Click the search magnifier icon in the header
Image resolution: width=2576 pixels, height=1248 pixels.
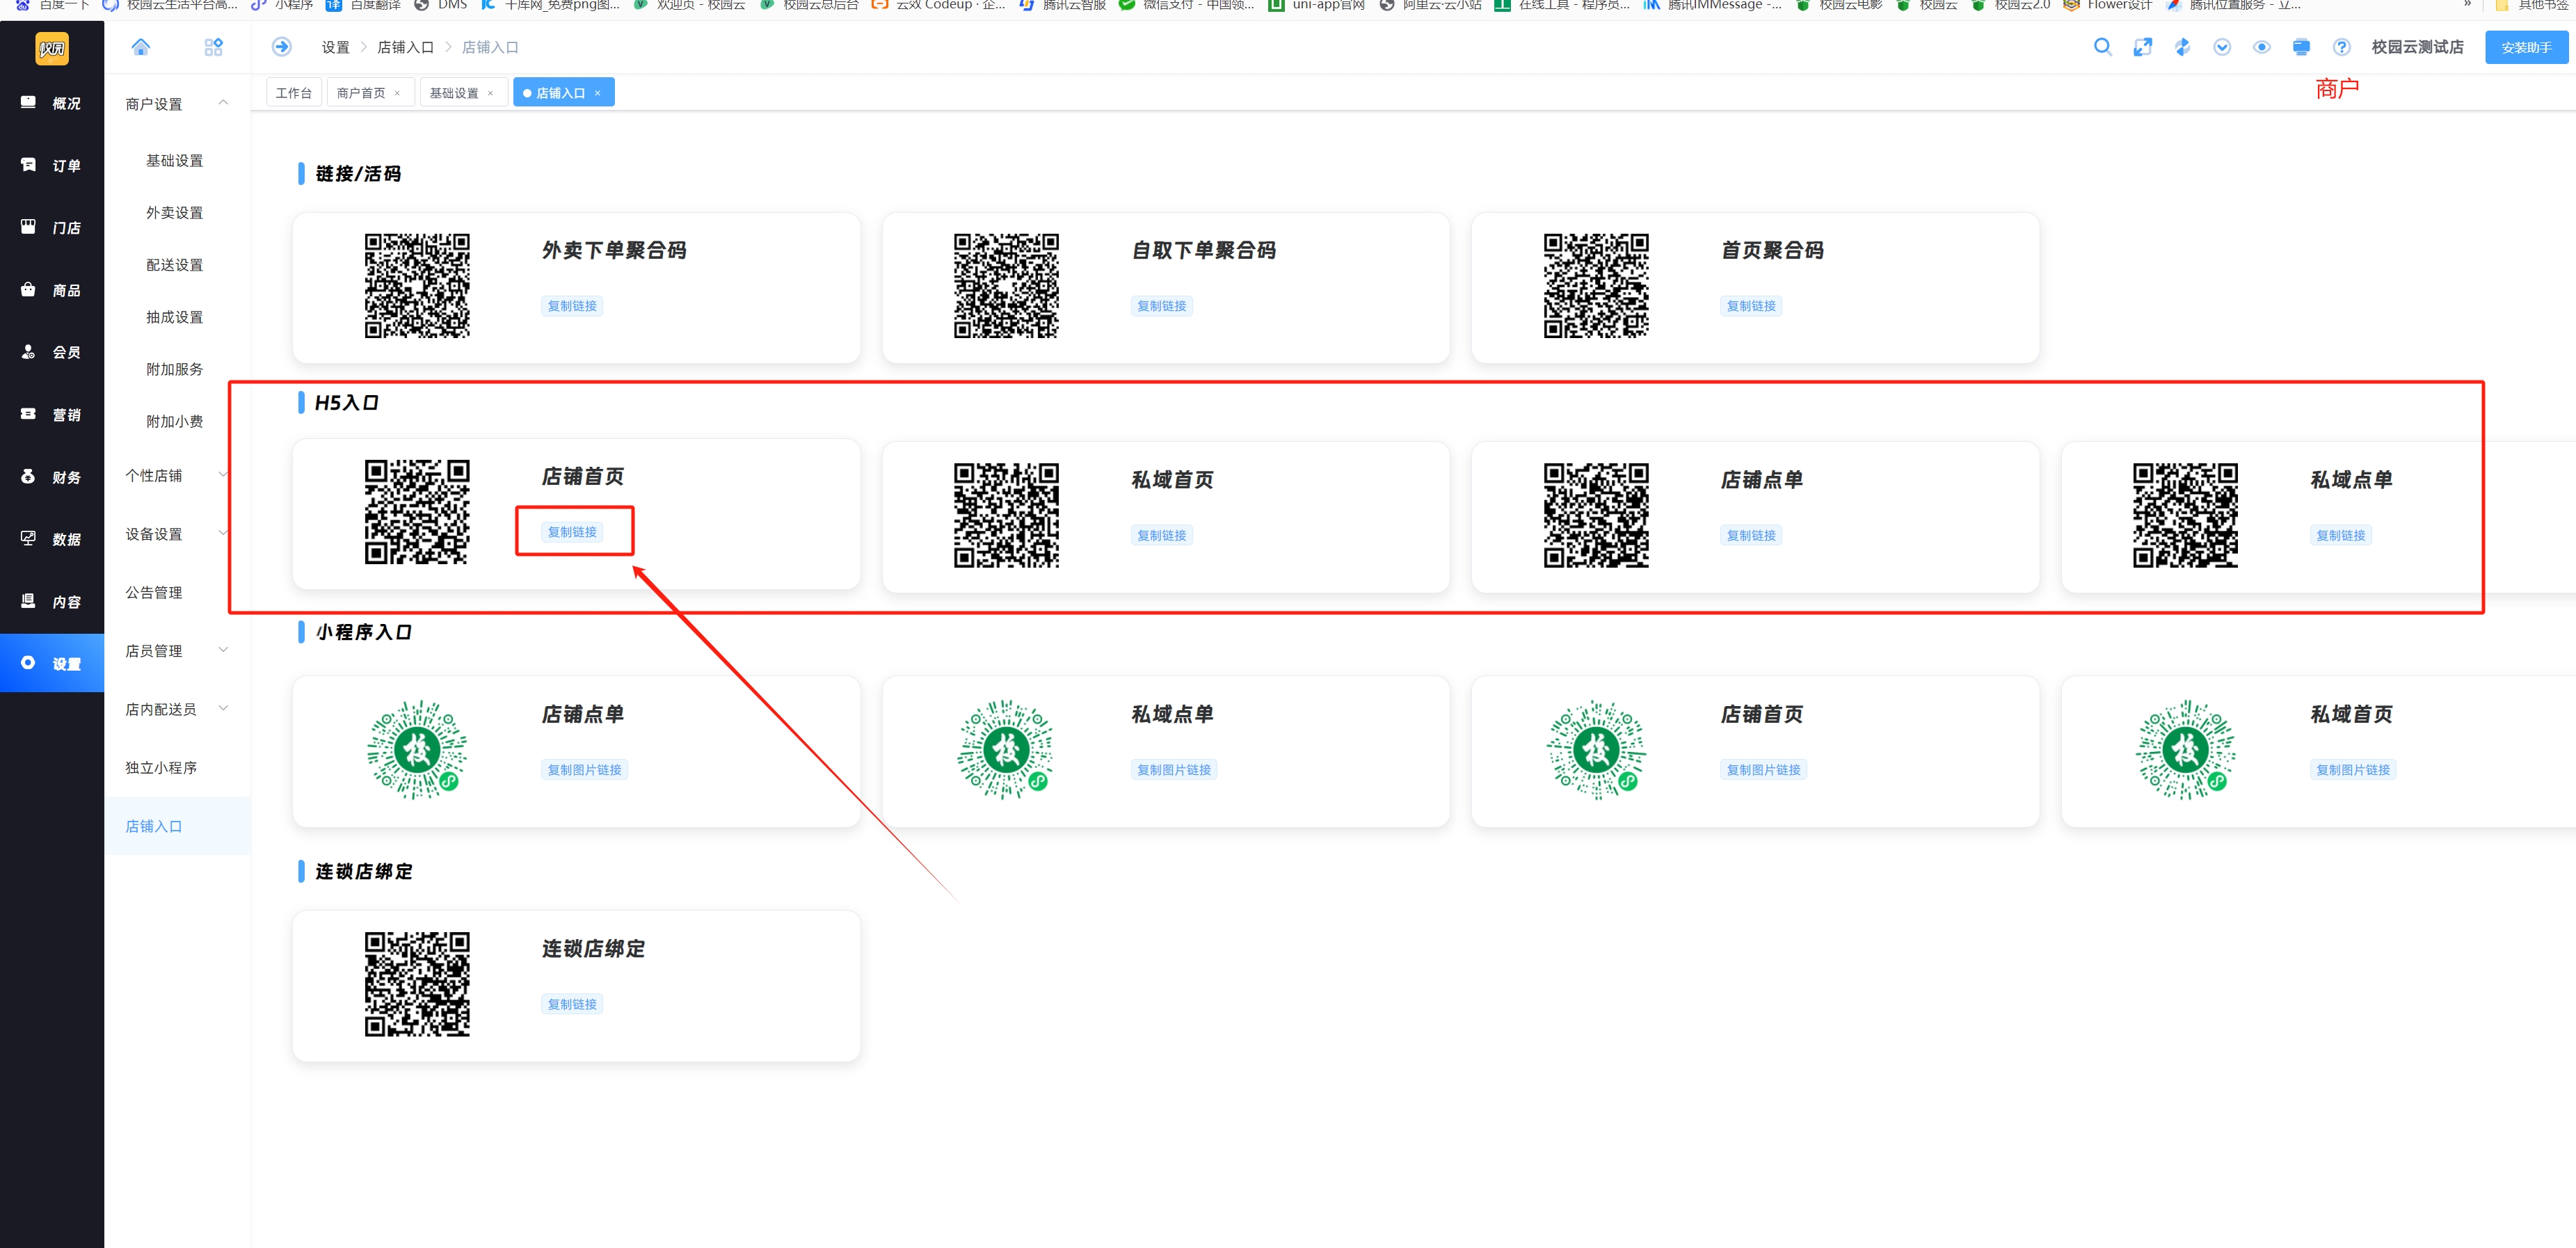(x=2102, y=47)
